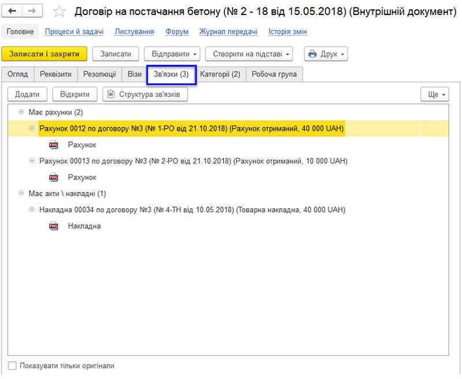This screenshot has height=379, width=462.
Task: Open the Ще dropdown menu
Action: [x=435, y=94]
